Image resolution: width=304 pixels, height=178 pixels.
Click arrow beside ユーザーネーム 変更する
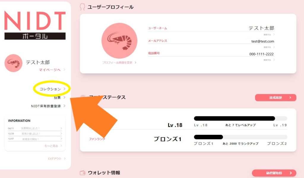click(274, 34)
